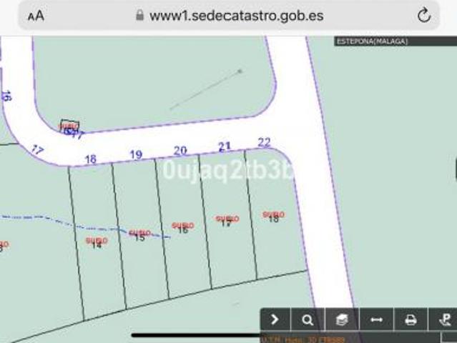Print the map with printer icon
The height and width of the screenshot is (343, 457).
(411, 319)
